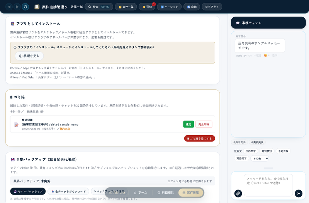Insert the 予定共有 template phrase

283,151
